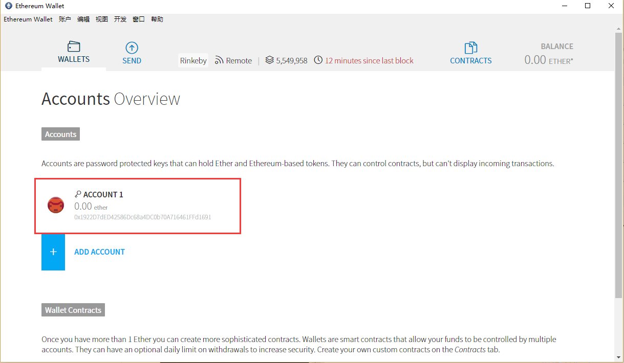The height and width of the screenshot is (363, 624).
Task: Click the 0.00 ether amount of Account 1
Action: click(x=91, y=207)
